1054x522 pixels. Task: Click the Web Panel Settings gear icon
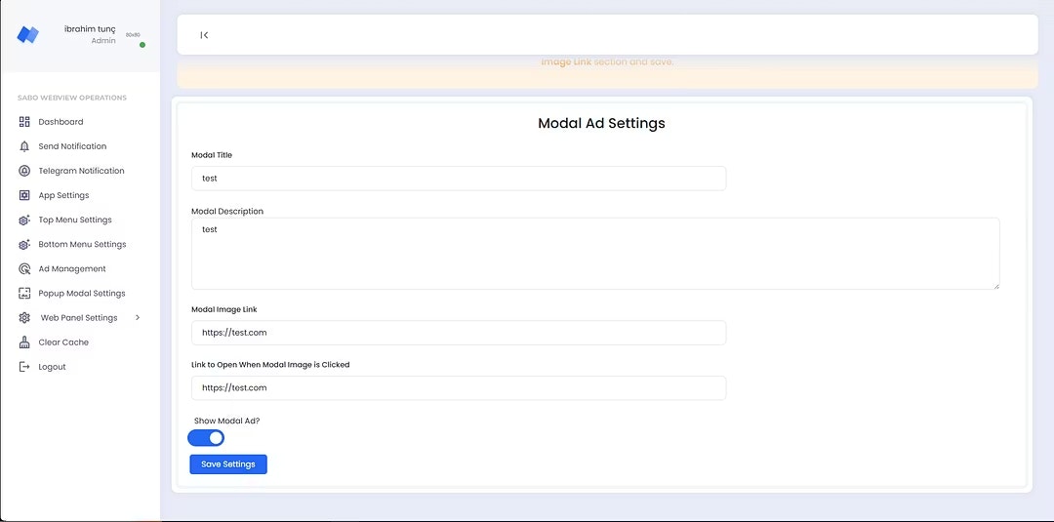click(24, 318)
